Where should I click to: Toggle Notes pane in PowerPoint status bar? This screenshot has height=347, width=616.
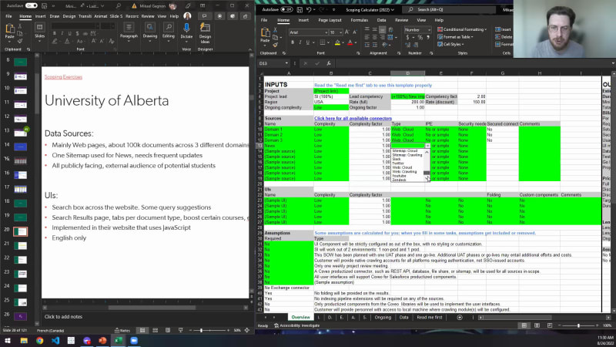pyautogui.click(x=122, y=331)
